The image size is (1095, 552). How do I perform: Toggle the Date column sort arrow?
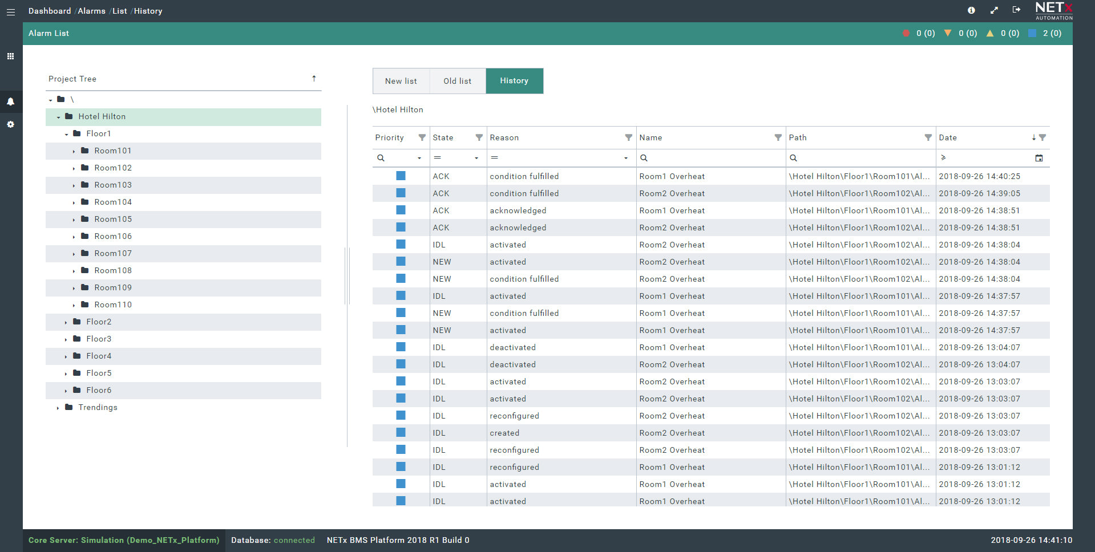click(1033, 137)
